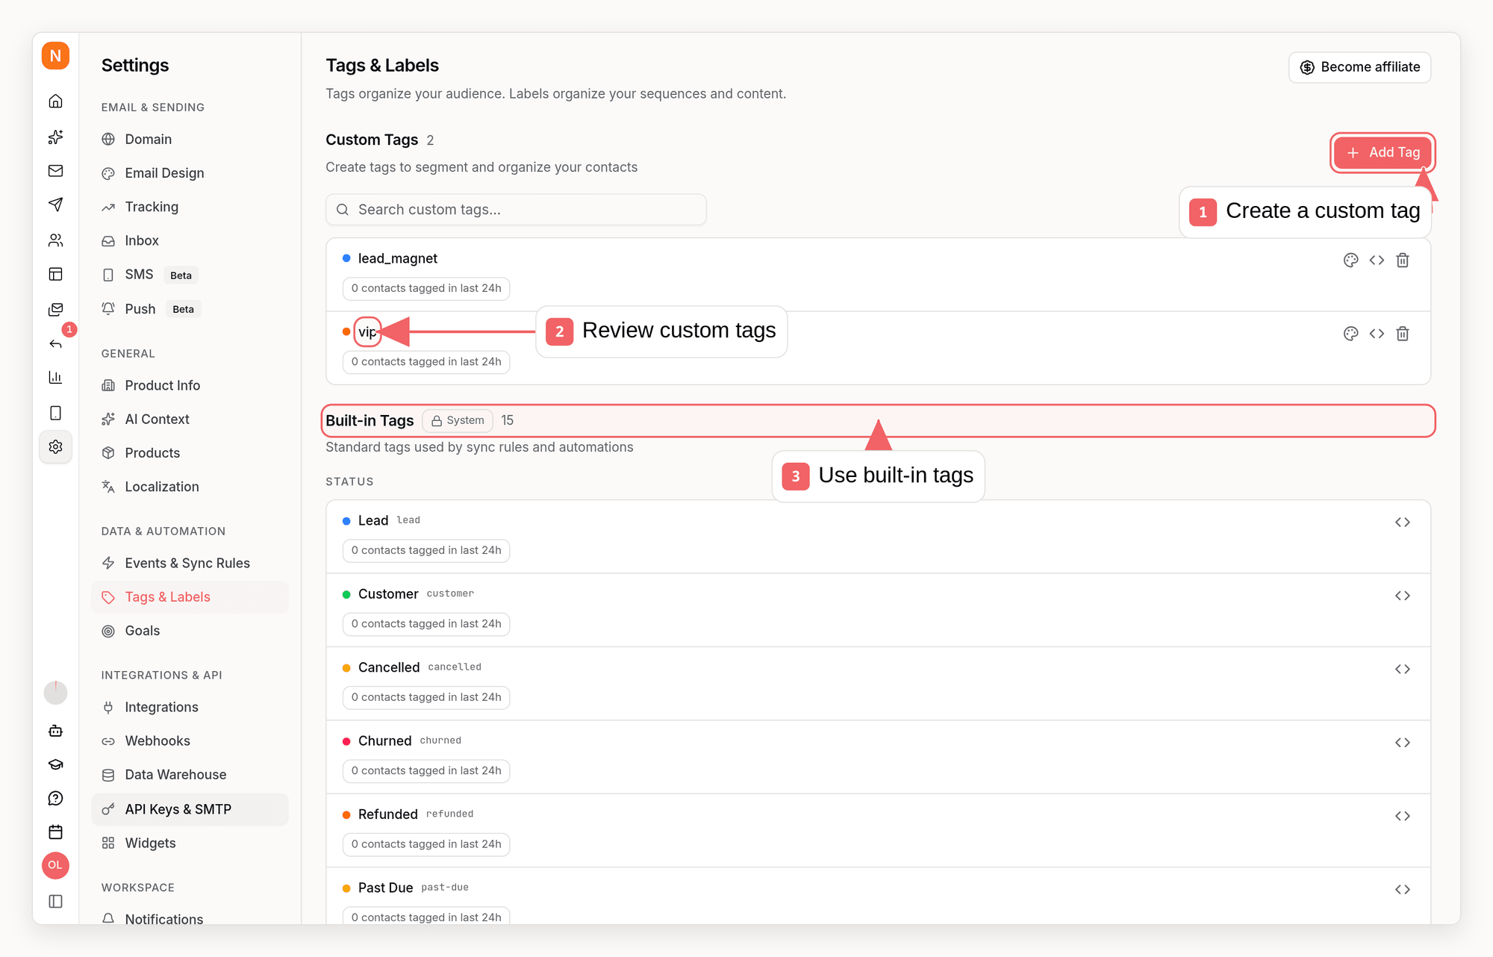This screenshot has height=957, width=1493.
Task: Open the contacts people icon
Action: click(x=55, y=240)
